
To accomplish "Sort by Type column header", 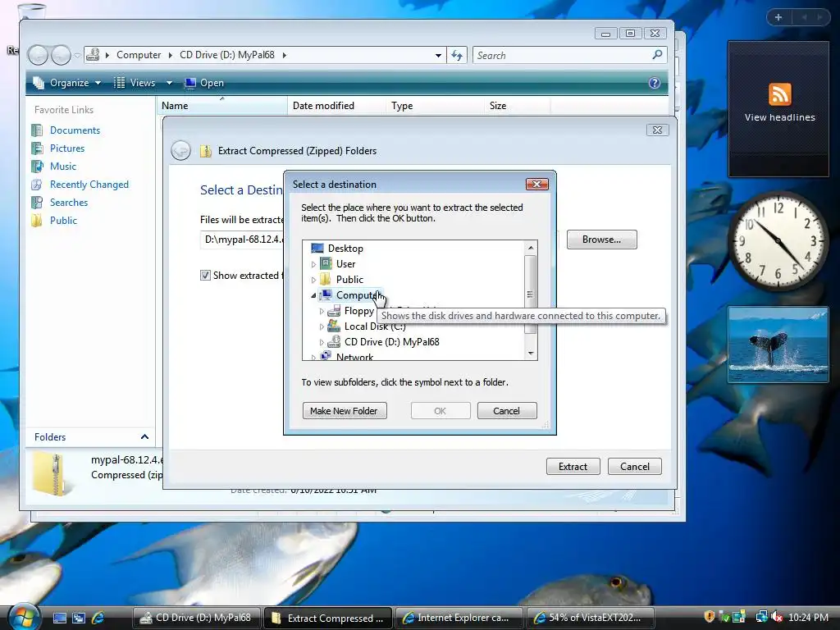I will [x=435, y=106].
